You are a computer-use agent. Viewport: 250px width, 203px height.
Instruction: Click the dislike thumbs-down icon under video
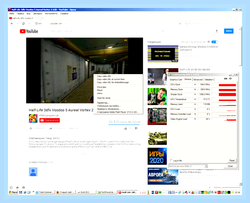(x=136, y=128)
